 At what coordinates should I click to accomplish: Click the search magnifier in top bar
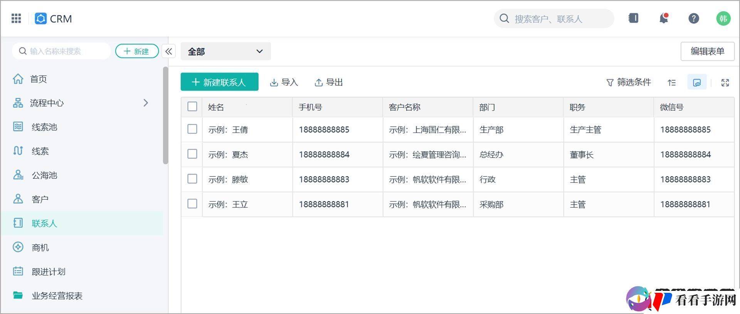tap(504, 18)
